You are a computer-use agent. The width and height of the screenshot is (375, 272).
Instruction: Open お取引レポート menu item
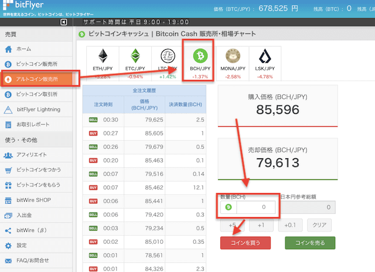click(36, 125)
